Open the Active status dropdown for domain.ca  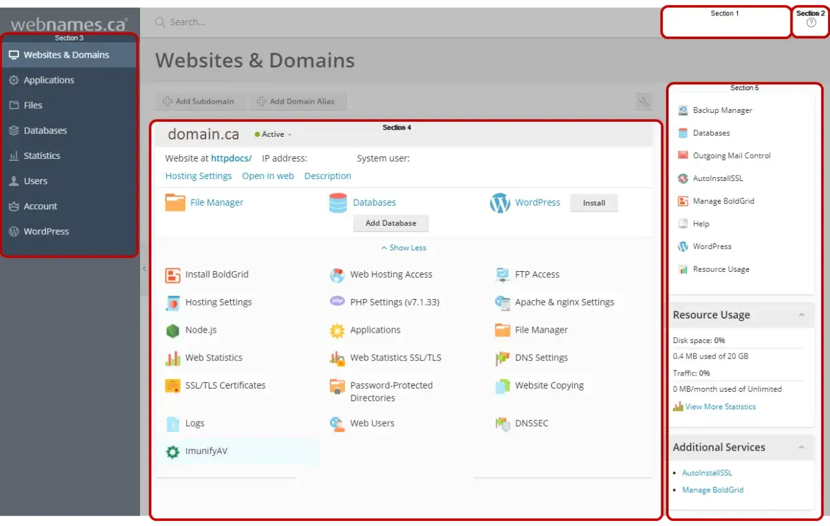point(273,134)
